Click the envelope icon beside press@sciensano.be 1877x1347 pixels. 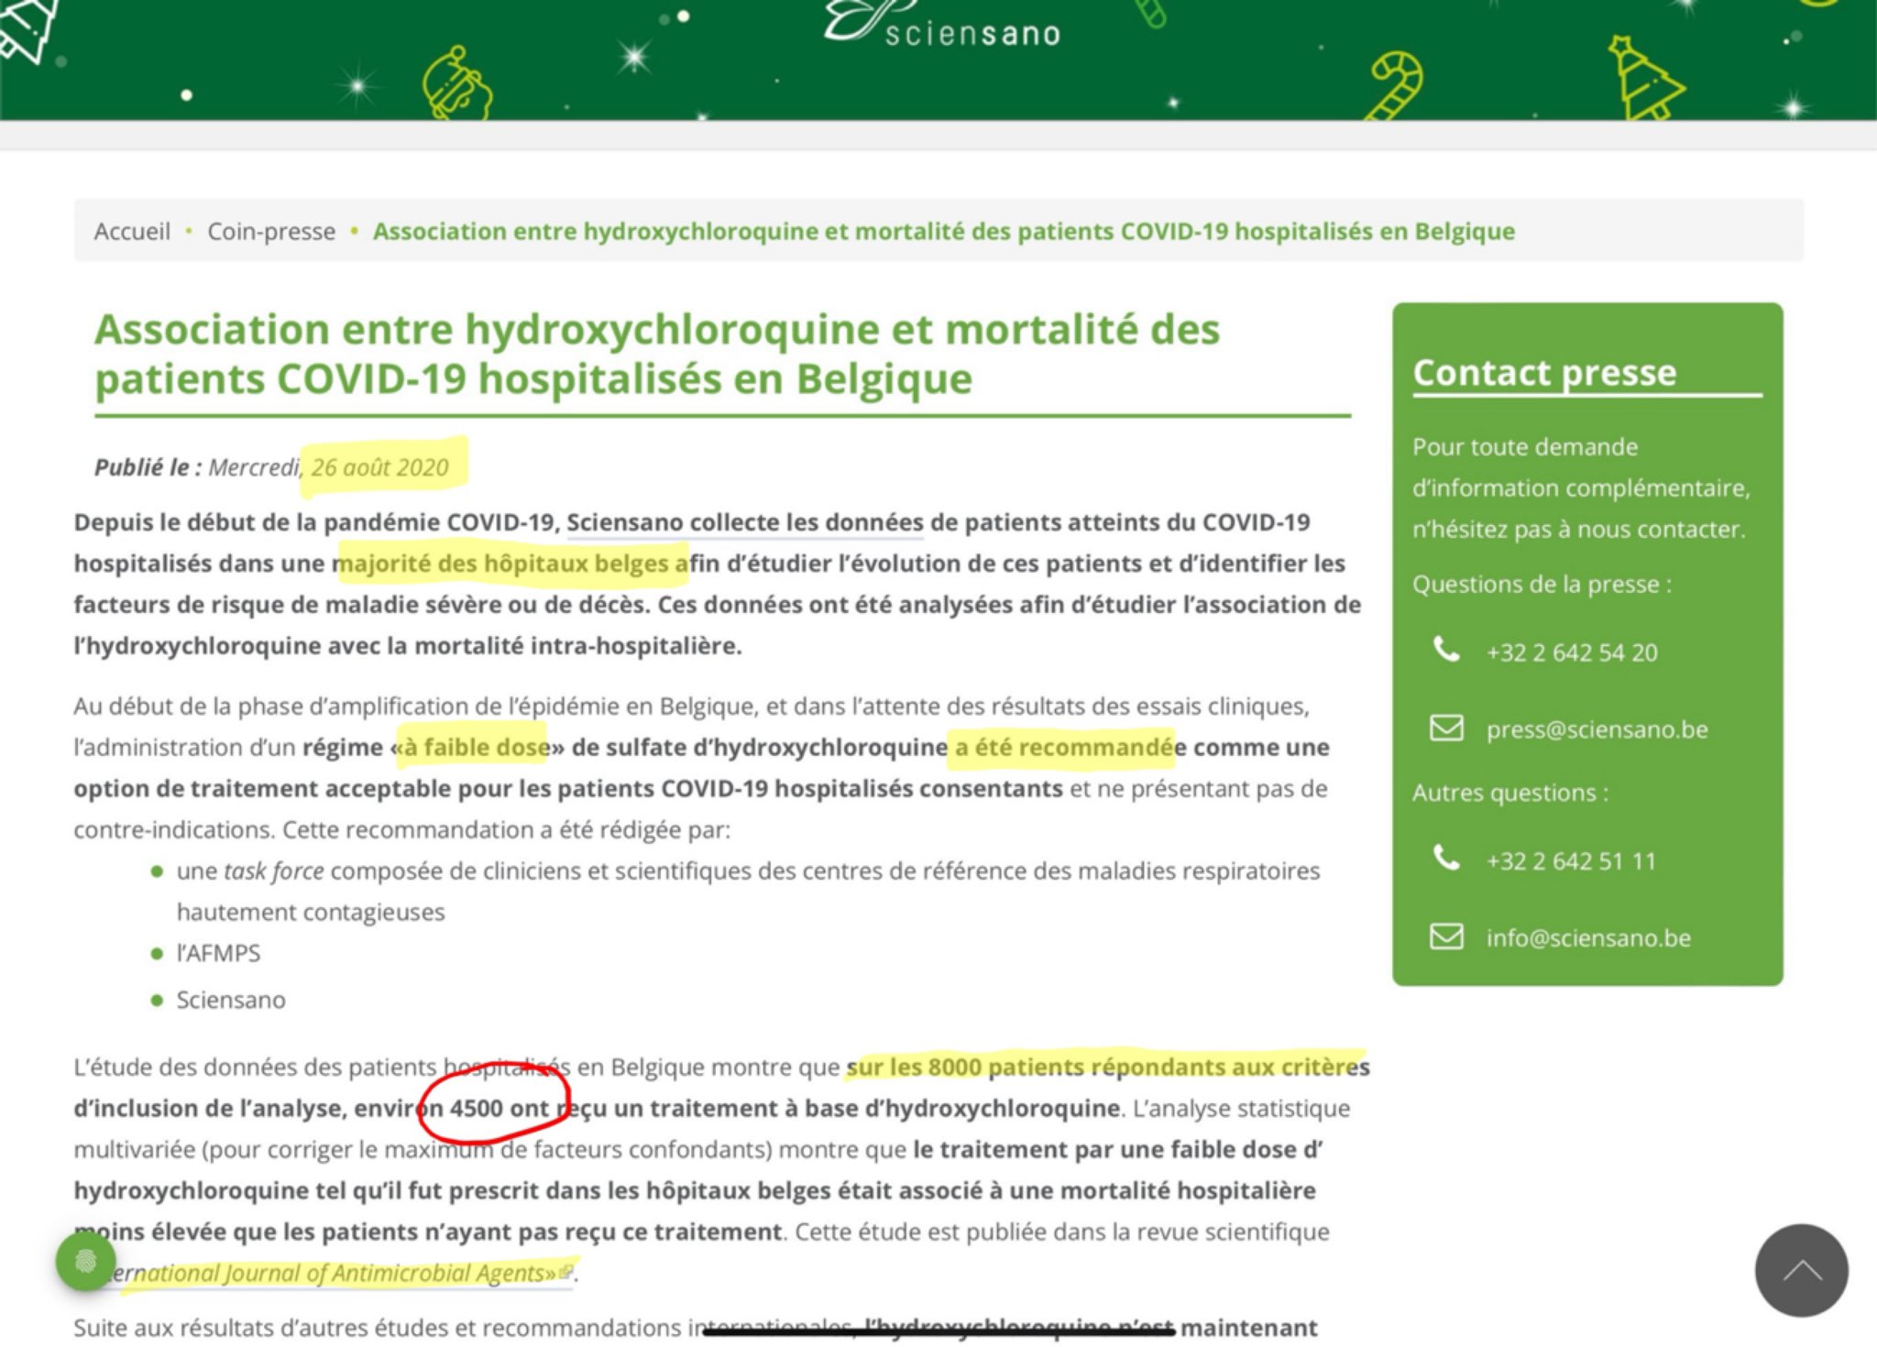point(1446,728)
